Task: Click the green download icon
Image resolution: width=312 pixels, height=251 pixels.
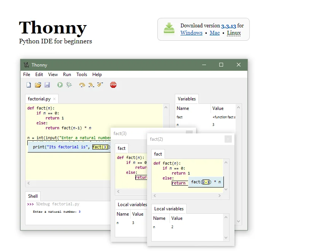Action: pyautogui.click(x=169, y=29)
